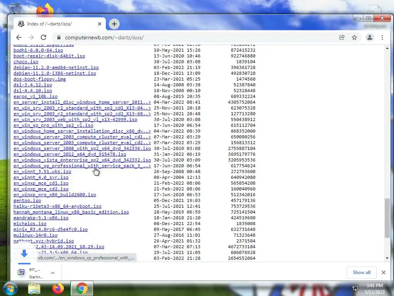This screenshot has width=394, height=296.
Task: Reload the page with the refresh icon
Action: tap(43, 37)
